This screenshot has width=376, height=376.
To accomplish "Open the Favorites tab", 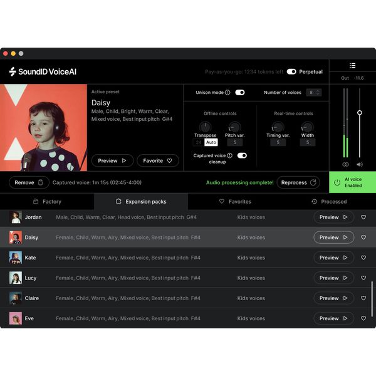I will point(235,201).
